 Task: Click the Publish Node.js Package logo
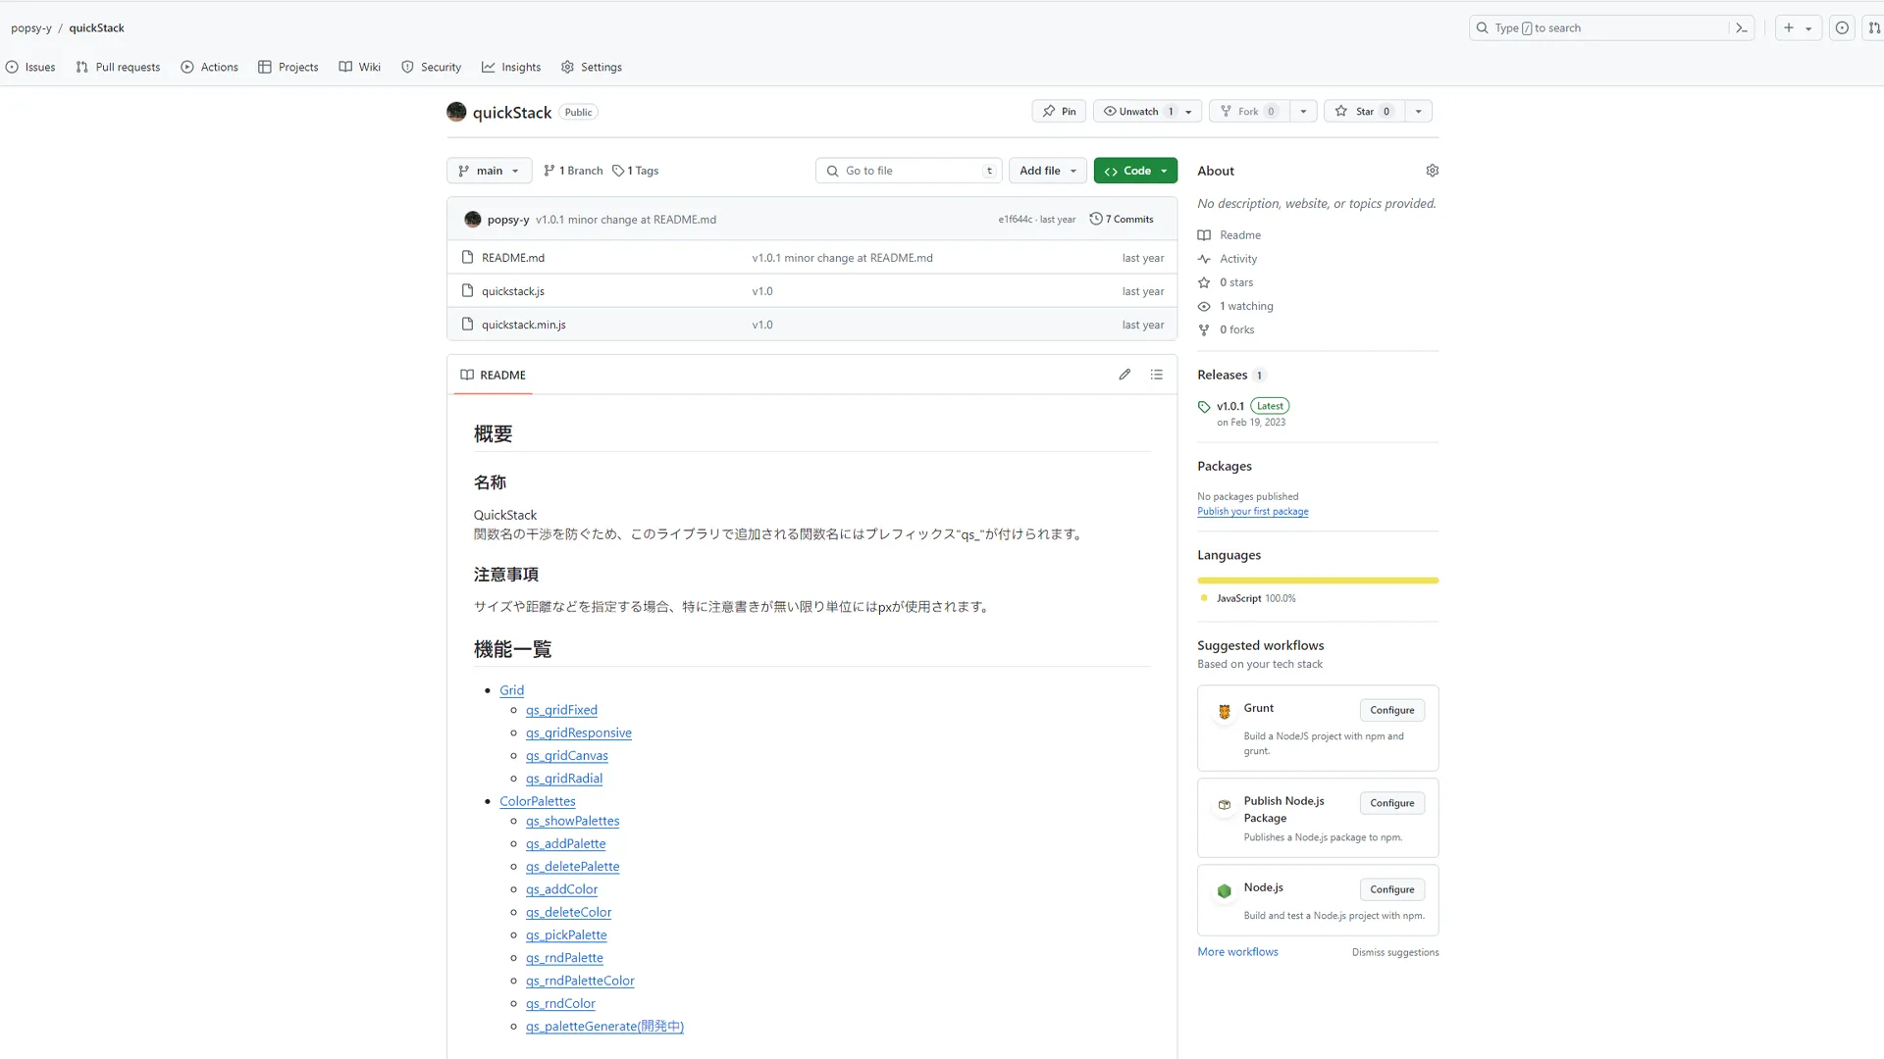(x=1224, y=805)
